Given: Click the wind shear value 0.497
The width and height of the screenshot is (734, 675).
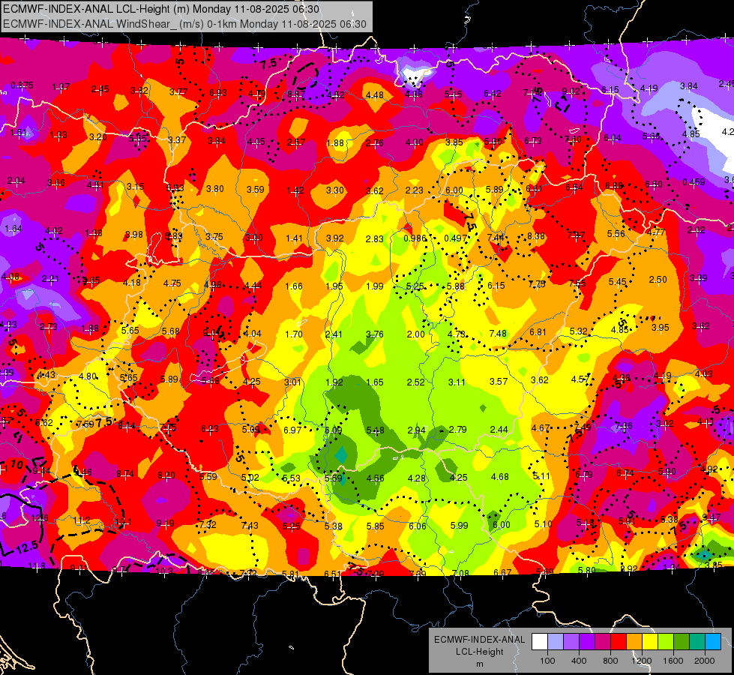Looking at the screenshot, I should [456, 238].
